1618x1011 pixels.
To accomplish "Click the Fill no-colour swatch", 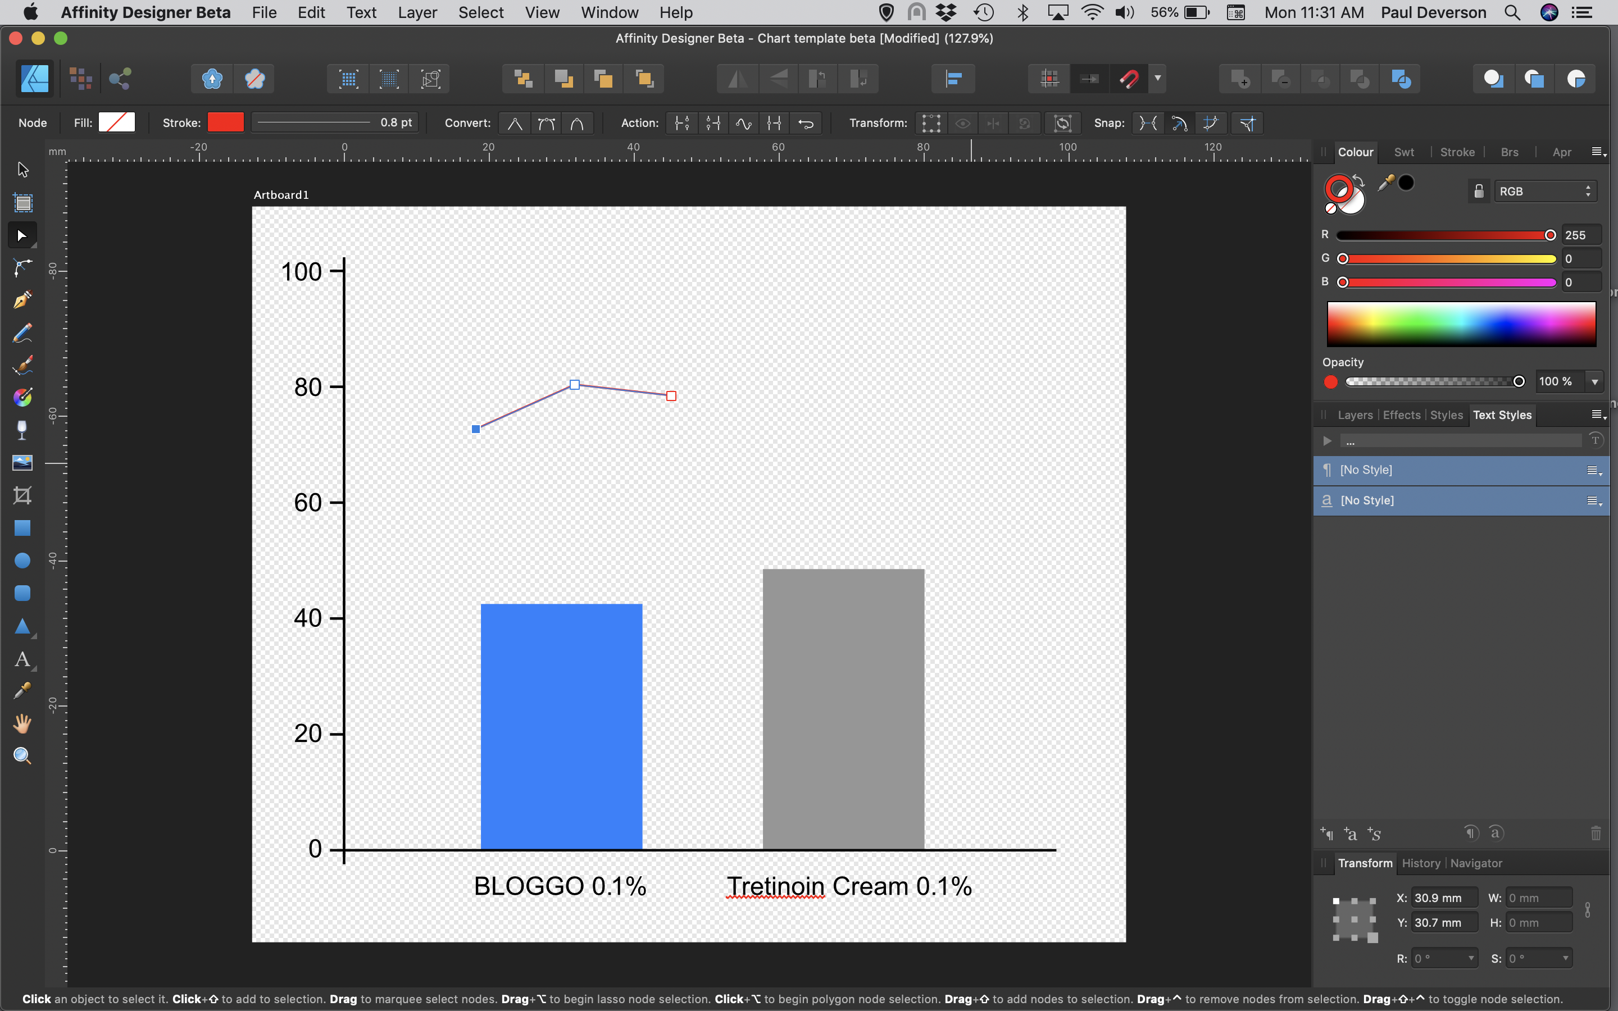I will (x=116, y=122).
